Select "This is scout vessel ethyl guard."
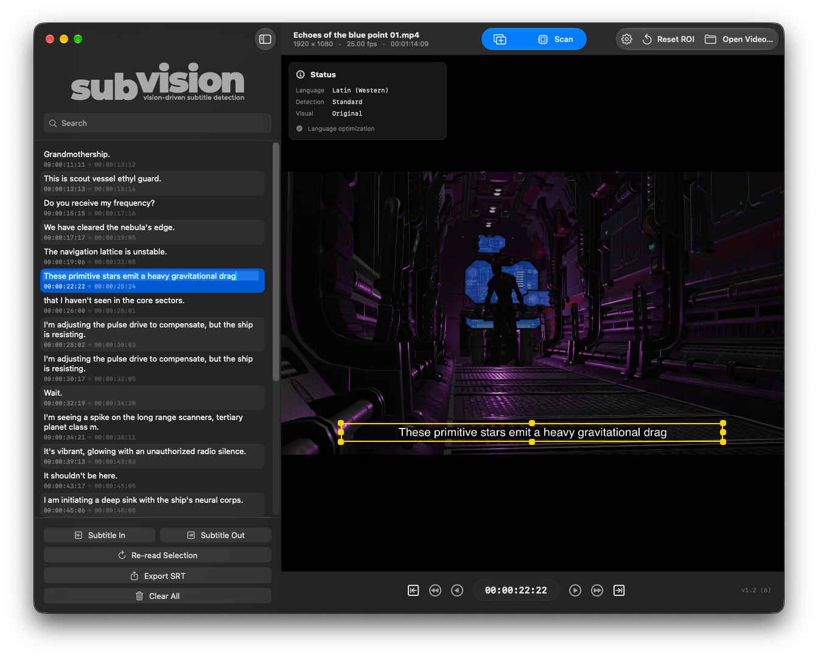The height and width of the screenshot is (658, 818). click(152, 183)
